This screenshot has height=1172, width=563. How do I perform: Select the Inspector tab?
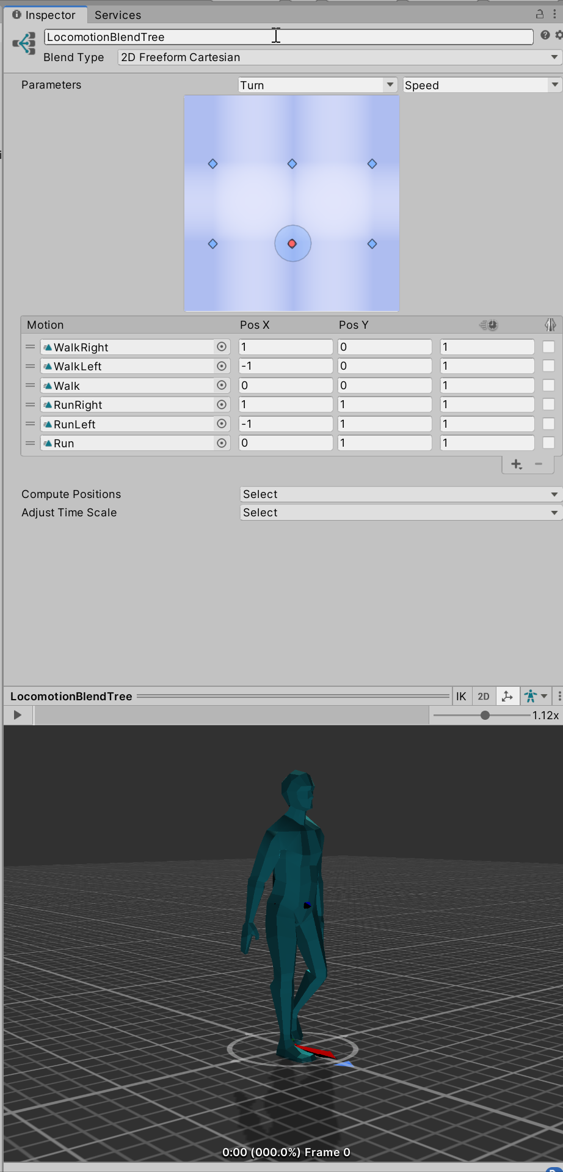click(44, 15)
